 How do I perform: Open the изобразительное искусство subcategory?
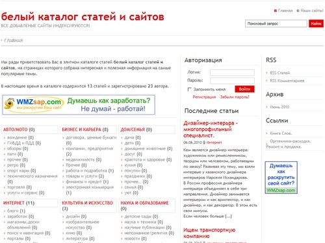(x=83, y=225)
